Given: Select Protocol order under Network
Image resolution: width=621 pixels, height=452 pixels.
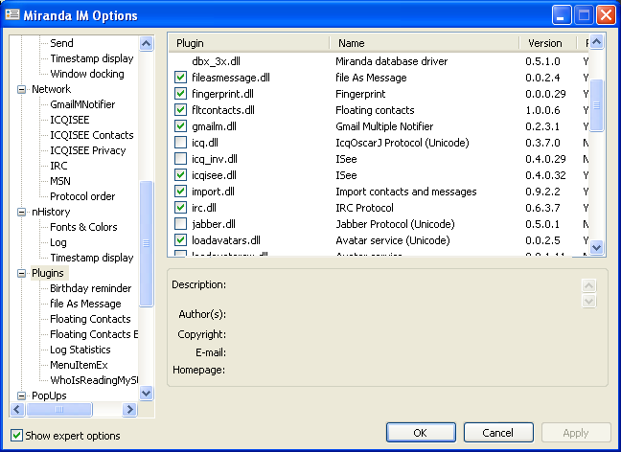Looking at the screenshot, I should click(82, 196).
